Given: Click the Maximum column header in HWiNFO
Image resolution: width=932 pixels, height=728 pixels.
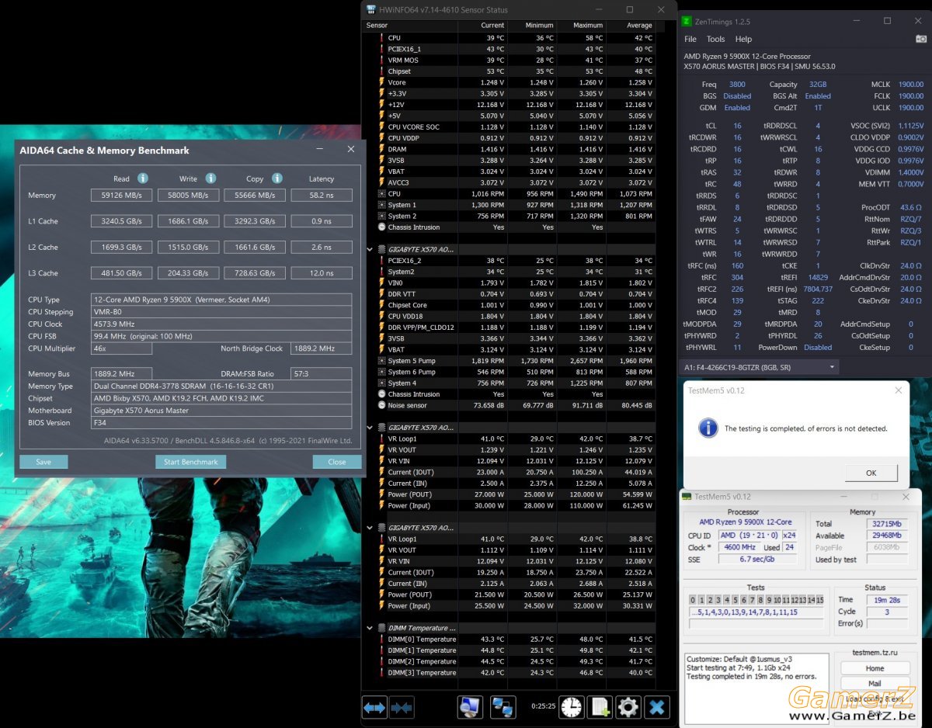Looking at the screenshot, I should point(581,26).
